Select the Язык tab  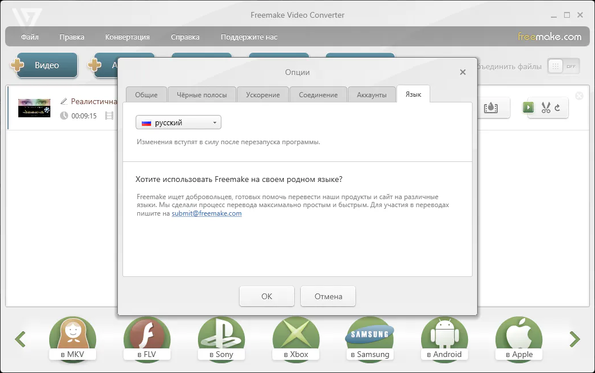pyautogui.click(x=413, y=94)
